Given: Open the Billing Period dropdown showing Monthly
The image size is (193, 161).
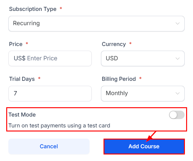Looking at the screenshot, I should click(x=139, y=93).
